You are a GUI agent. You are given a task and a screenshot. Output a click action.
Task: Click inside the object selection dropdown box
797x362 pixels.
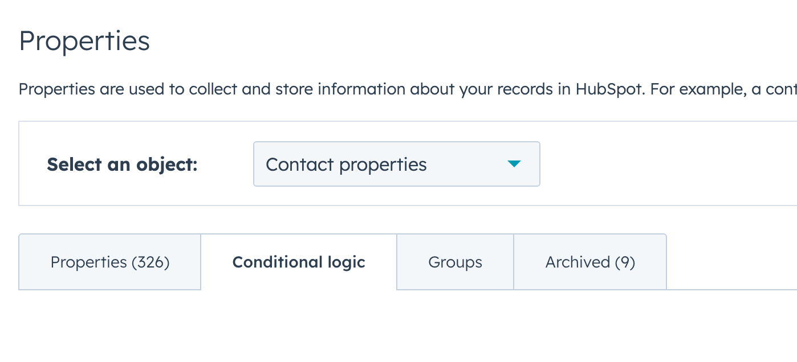click(x=396, y=164)
